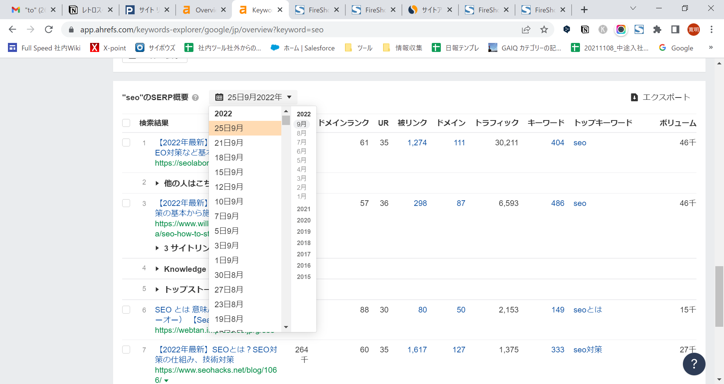724x384 pixels.
Task: Open the 25日9月2022年 date dropdown
Action: click(x=253, y=97)
